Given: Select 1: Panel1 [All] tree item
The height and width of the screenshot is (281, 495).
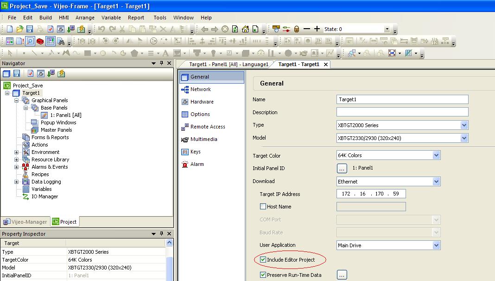Looking at the screenshot, I should tap(66, 115).
